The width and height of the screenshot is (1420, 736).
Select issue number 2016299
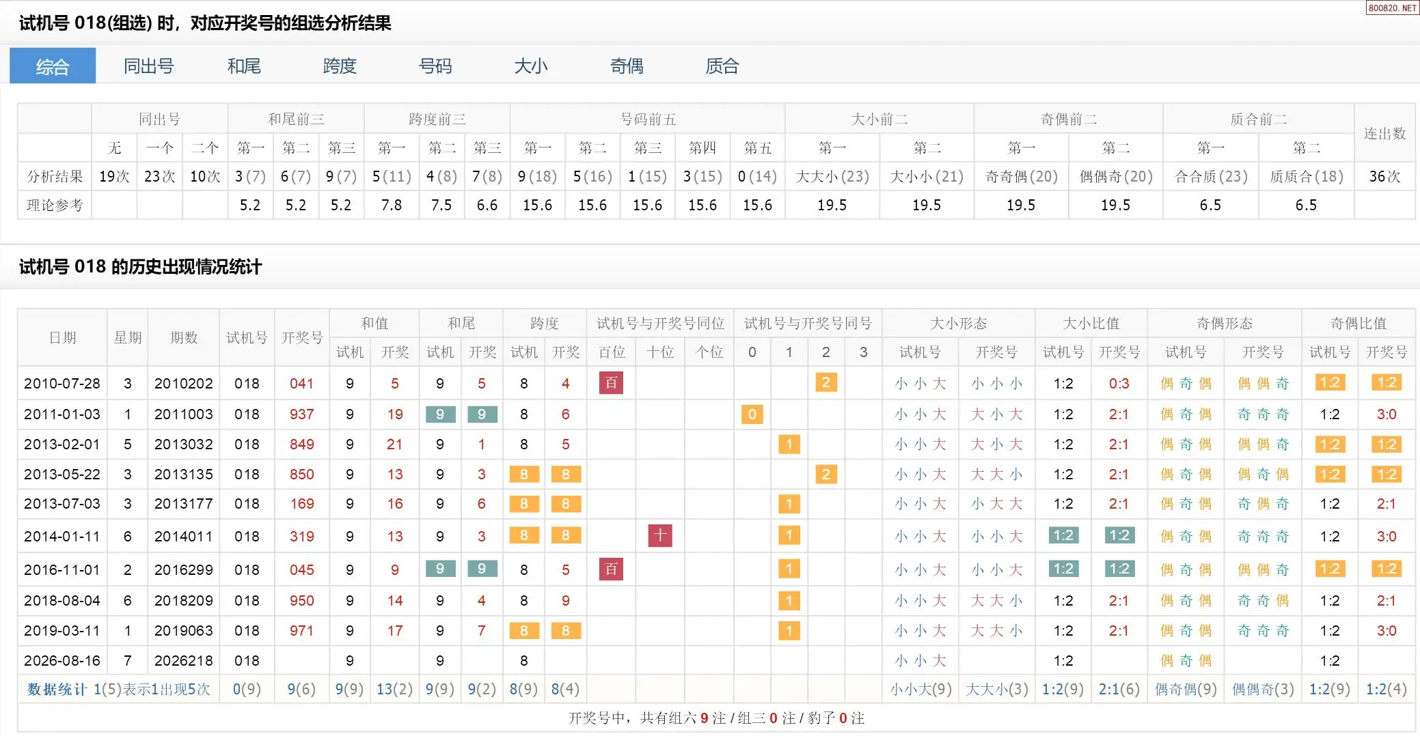pyautogui.click(x=184, y=570)
